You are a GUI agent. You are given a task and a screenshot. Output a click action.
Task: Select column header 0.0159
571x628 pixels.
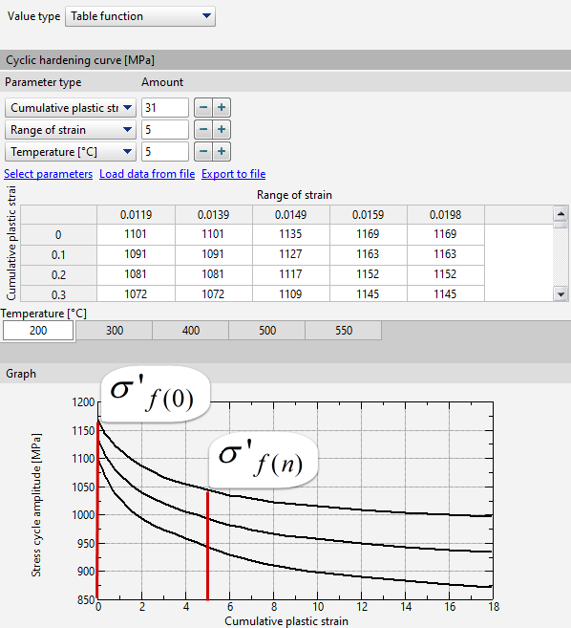coord(369,215)
